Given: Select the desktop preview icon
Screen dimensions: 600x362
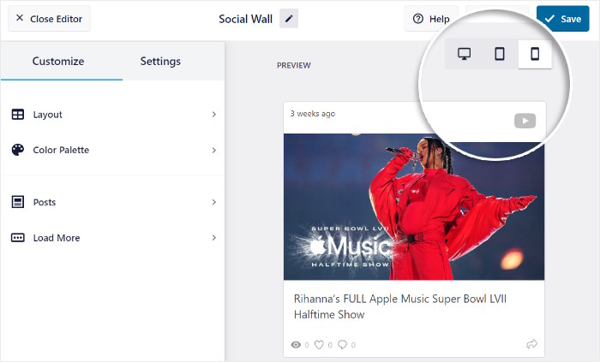Looking at the screenshot, I should click(465, 54).
